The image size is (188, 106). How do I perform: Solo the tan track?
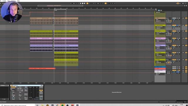tap(177, 18)
